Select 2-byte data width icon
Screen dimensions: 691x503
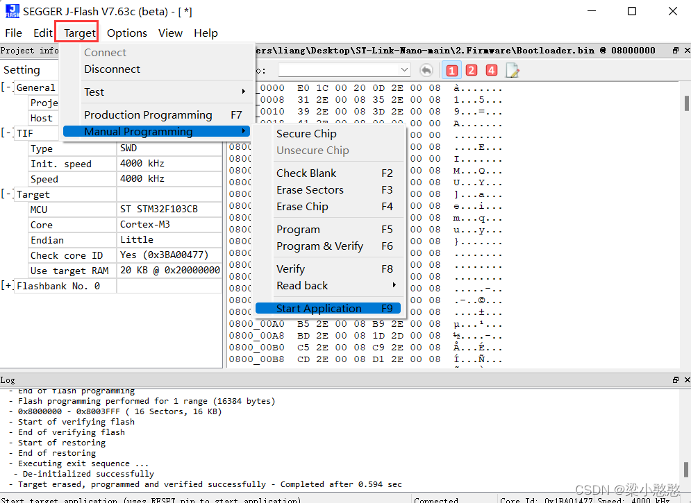472,70
